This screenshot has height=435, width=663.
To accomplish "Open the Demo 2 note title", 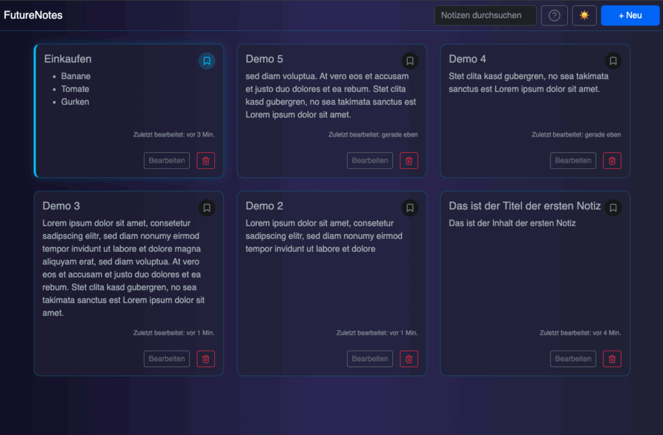I will [265, 206].
